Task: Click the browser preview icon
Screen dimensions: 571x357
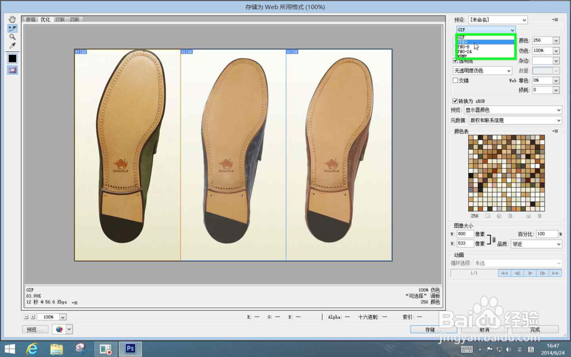Action: tap(59, 330)
